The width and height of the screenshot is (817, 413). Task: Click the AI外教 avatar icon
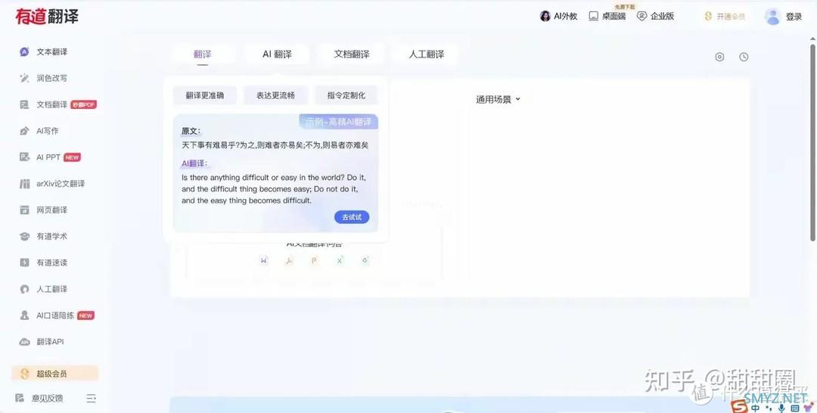coord(545,16)
